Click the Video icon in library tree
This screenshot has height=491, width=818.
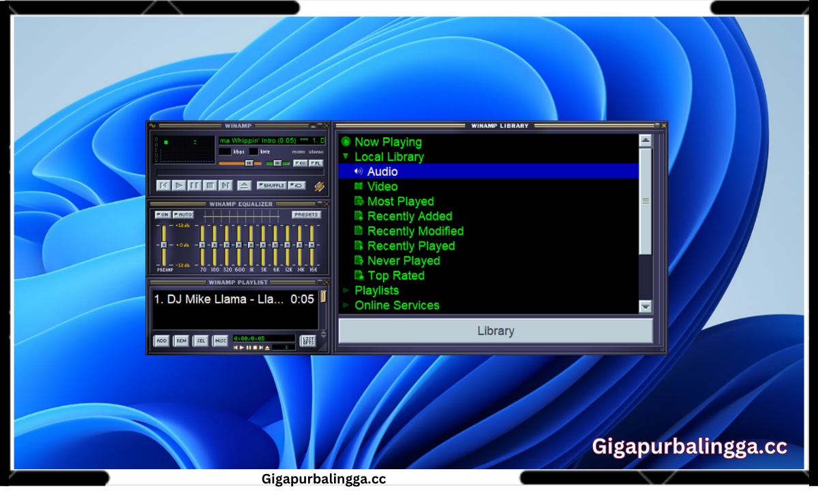359,186
